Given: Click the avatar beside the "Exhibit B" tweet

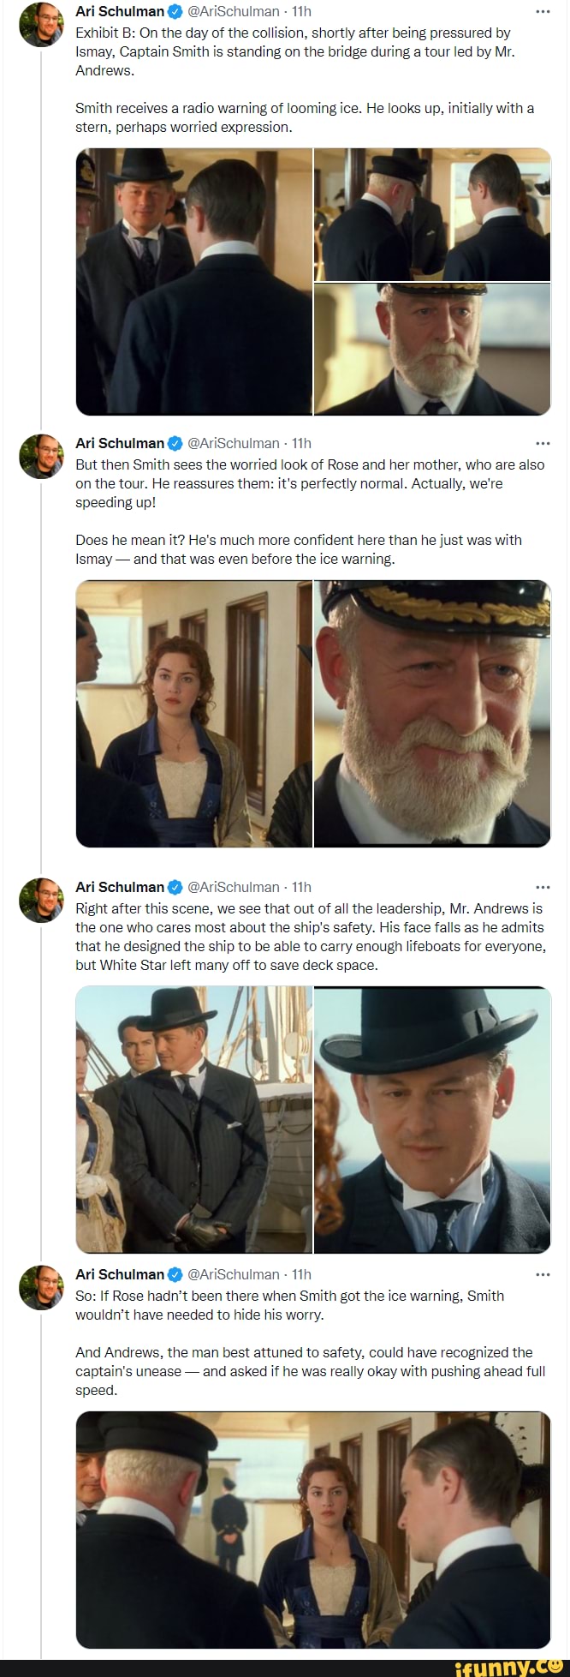Looking at the screenshot, I should [41, 24].
